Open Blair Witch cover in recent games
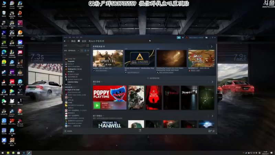 click(154, 97)
